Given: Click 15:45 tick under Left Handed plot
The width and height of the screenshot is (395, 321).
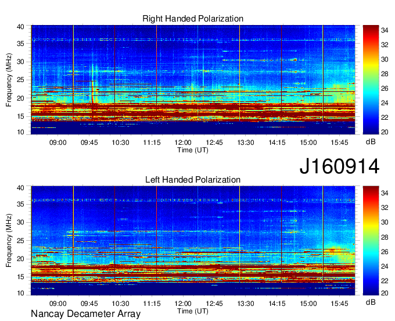Looking at the screenshot, I should (339, 304).
